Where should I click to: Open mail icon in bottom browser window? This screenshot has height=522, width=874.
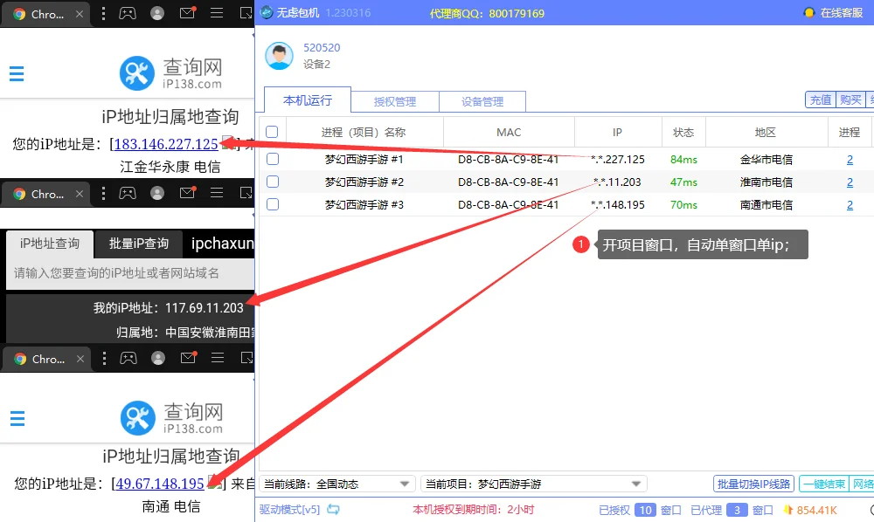(x=189, y=358)
